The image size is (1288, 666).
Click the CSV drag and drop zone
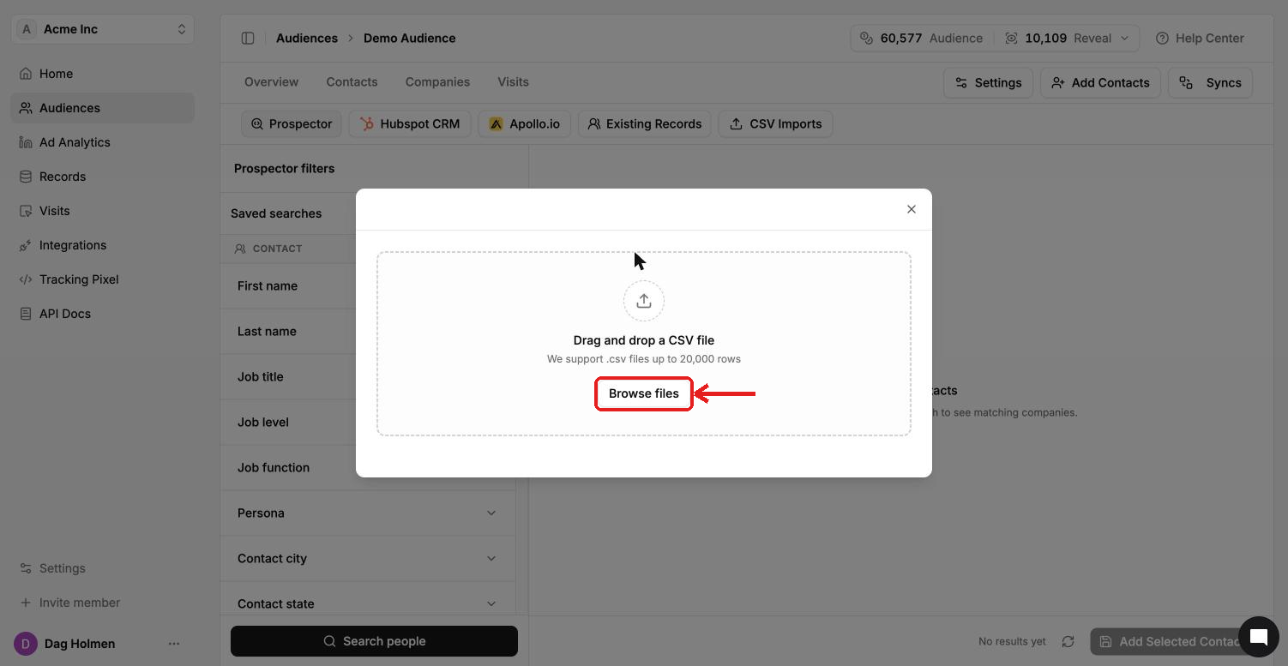644,344
